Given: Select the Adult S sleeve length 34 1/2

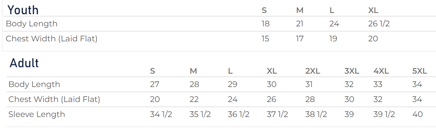Looking at the screenshot, I should (x=161, y=114).
